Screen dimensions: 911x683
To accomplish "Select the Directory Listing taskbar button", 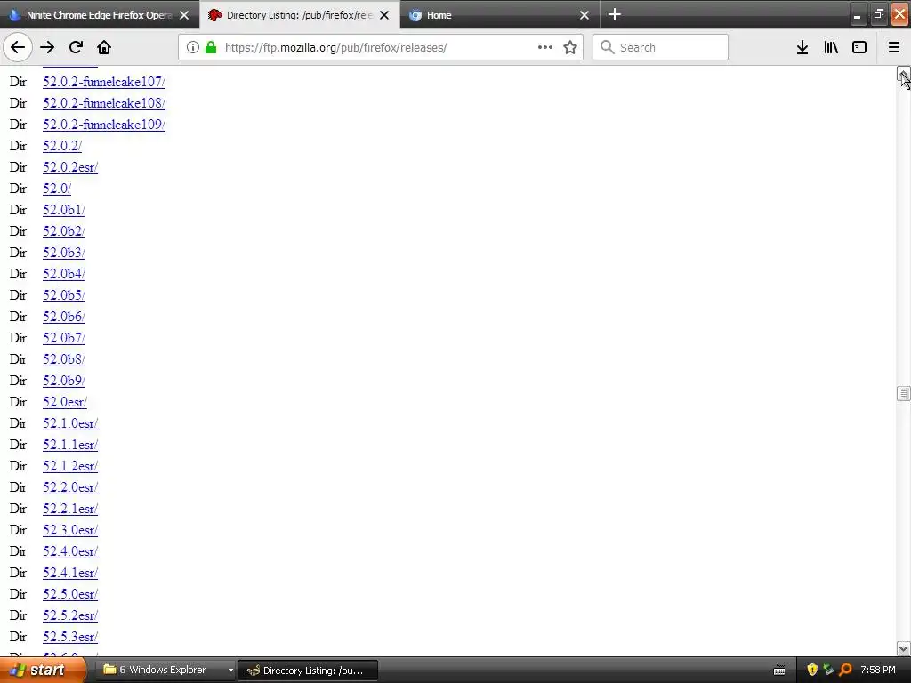I will [308, 671].
